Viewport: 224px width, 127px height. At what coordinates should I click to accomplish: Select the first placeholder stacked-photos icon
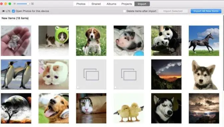[x=91, y=74]
